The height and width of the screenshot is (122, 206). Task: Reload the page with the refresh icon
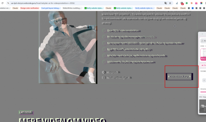tap(2, 3)
